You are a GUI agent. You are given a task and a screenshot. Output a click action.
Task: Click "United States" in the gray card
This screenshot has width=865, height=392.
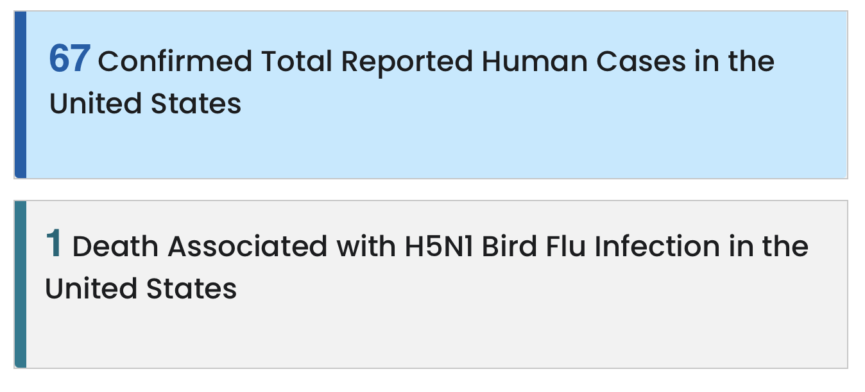click(x=141, y=289)
